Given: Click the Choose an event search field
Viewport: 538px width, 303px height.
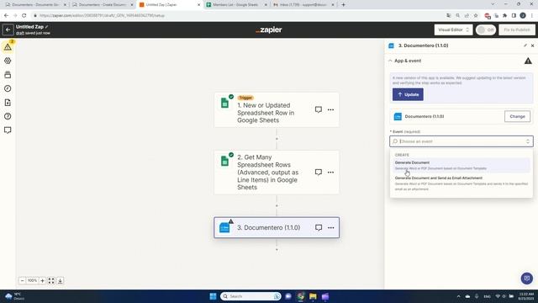Looking at the screenshot, I should (462, 141).
